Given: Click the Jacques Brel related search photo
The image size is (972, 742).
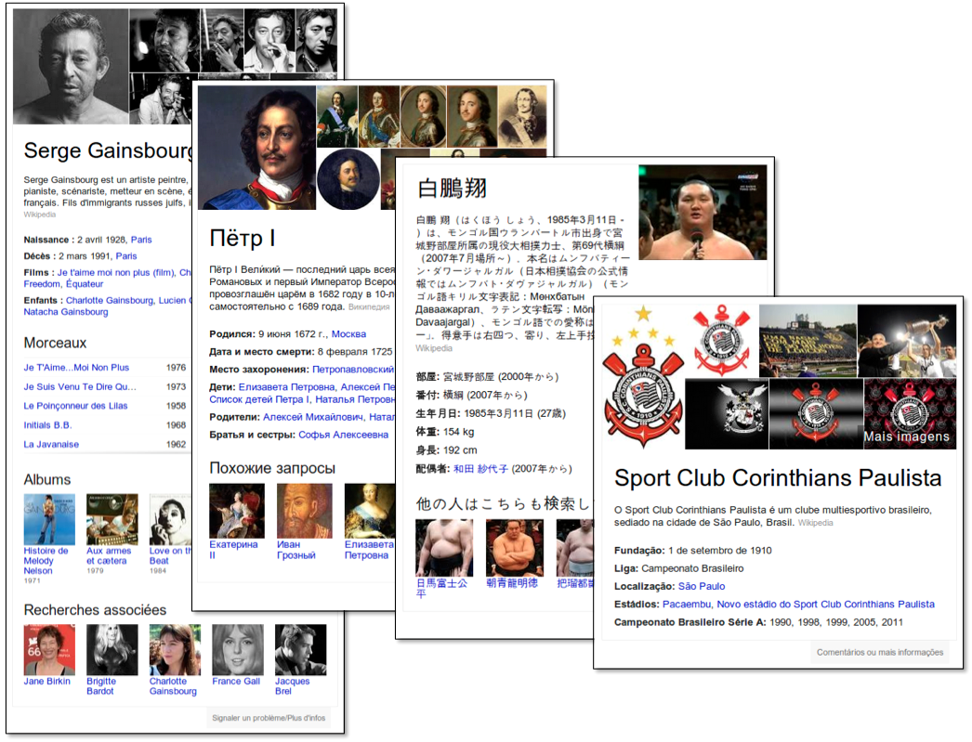Looking at the screenshot, I should (301, 650).
